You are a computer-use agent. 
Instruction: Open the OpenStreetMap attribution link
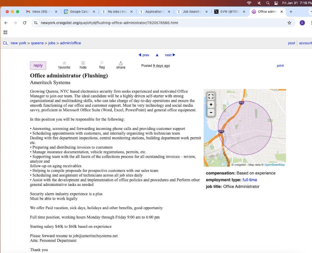[x=274, y=165]
